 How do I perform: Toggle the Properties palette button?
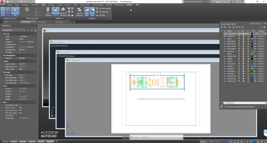(55, 12)
